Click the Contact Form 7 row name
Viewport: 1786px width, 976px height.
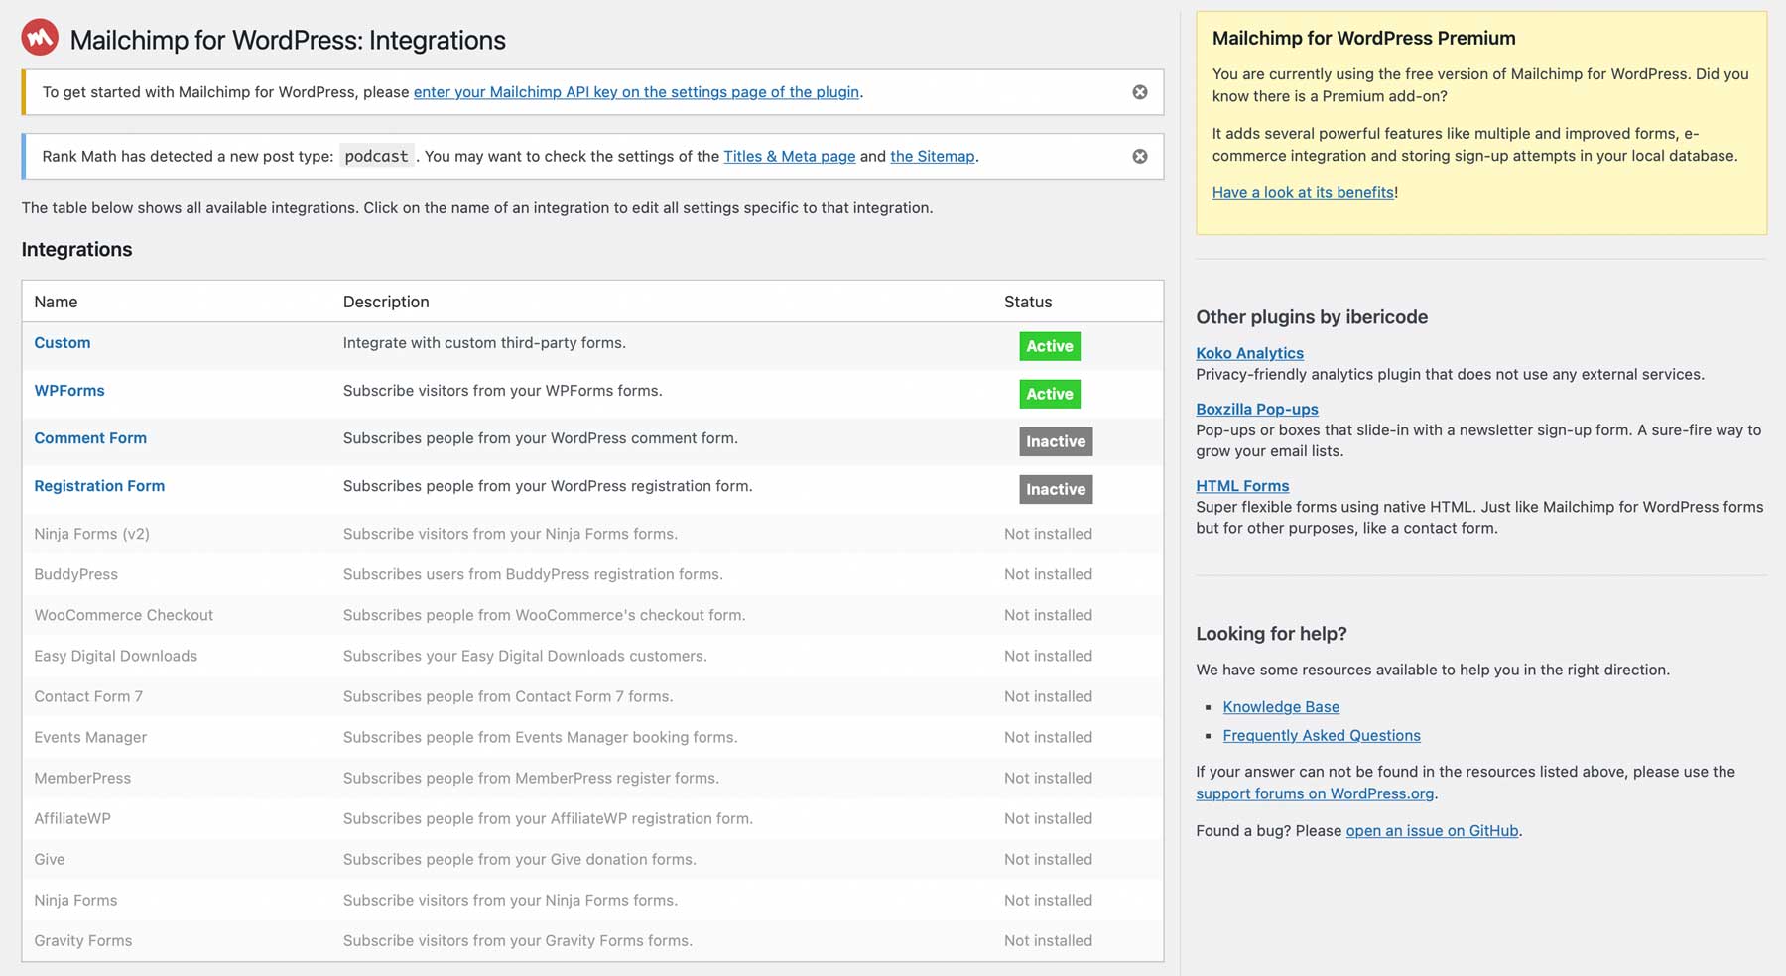click(88, 696)
